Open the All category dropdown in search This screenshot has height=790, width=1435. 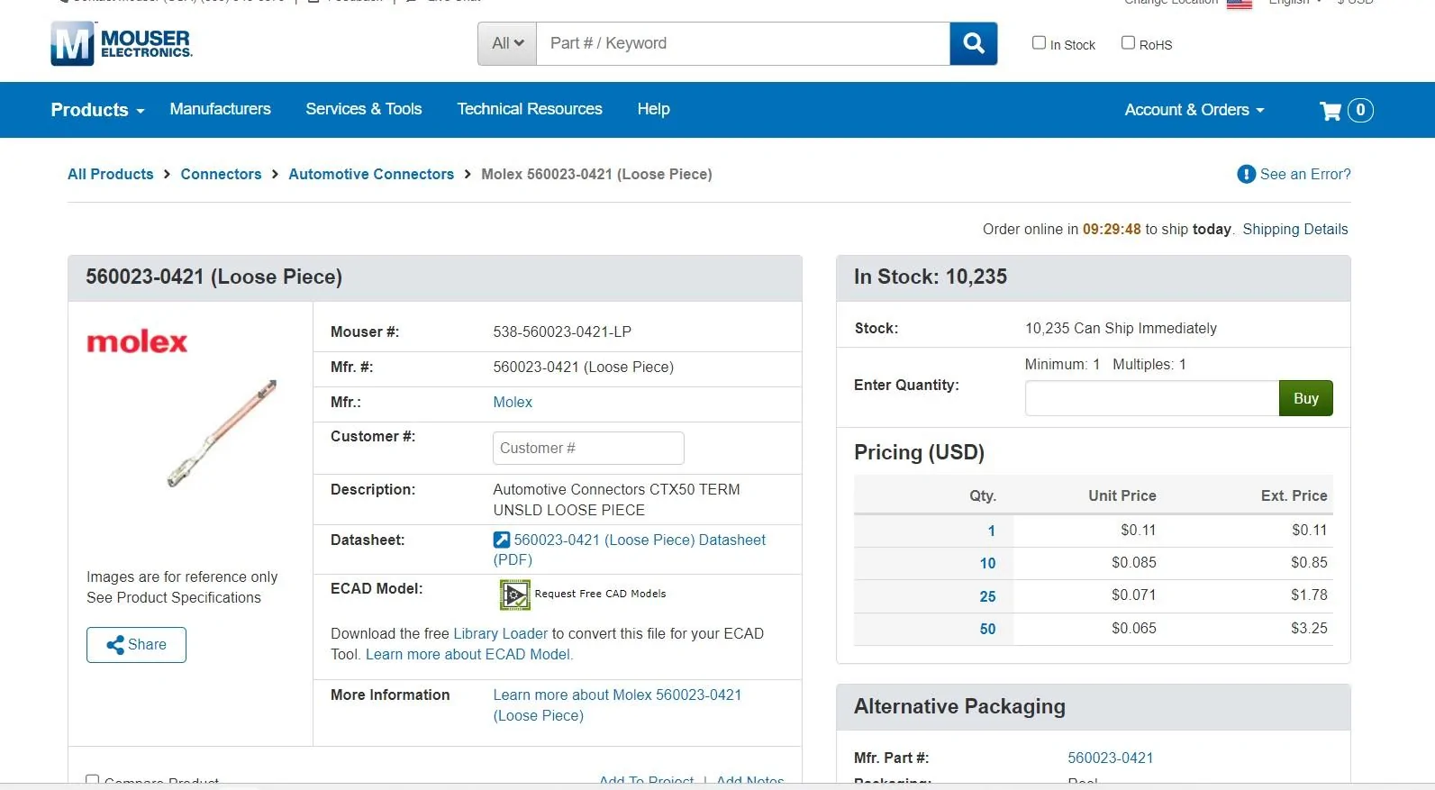point(507,43)
